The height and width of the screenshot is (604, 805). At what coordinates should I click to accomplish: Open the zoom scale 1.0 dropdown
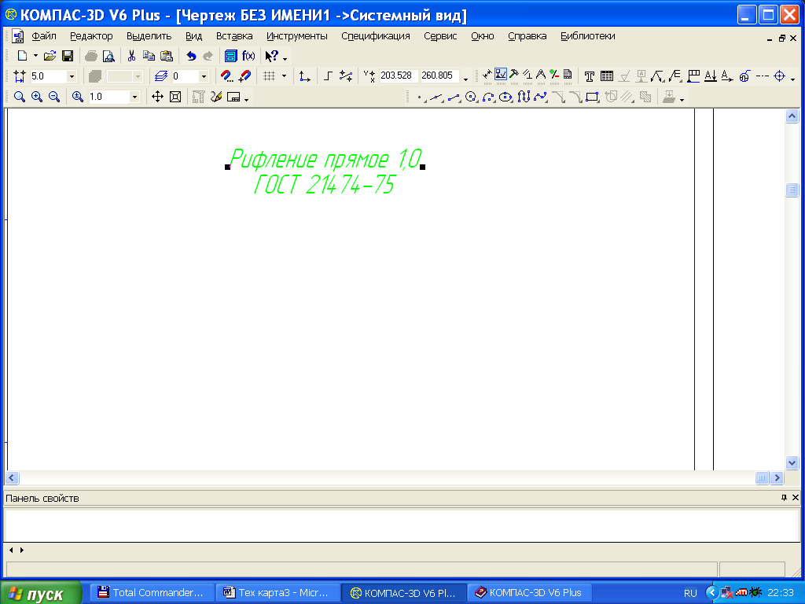tap(134, 97)
